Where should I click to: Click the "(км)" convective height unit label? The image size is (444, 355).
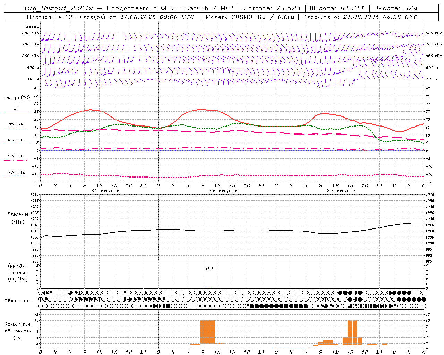pyautogui.click(x=18, y=338)
